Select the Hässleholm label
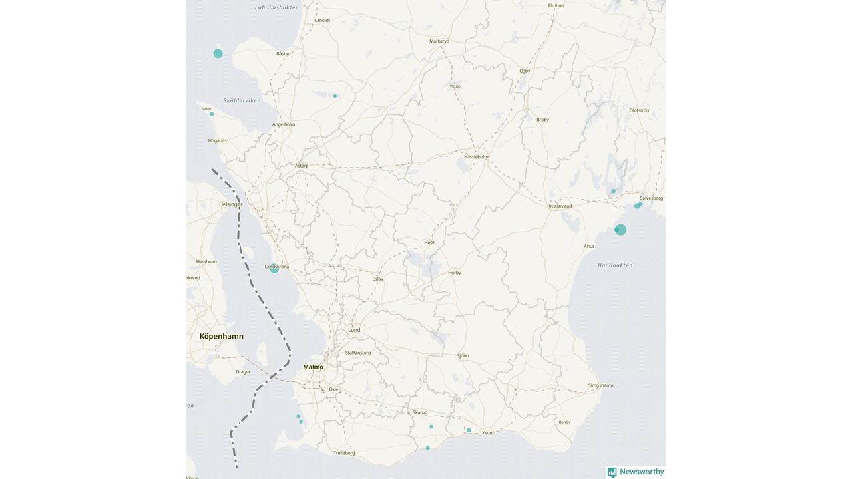 (476, 157)
